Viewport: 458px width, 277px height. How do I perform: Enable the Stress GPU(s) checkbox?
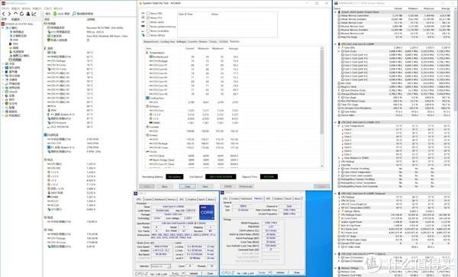[x=148, y=35]
